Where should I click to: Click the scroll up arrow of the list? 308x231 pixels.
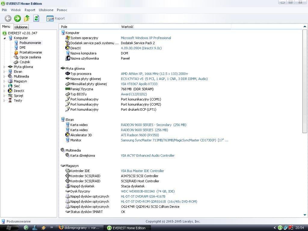point(305,26)
